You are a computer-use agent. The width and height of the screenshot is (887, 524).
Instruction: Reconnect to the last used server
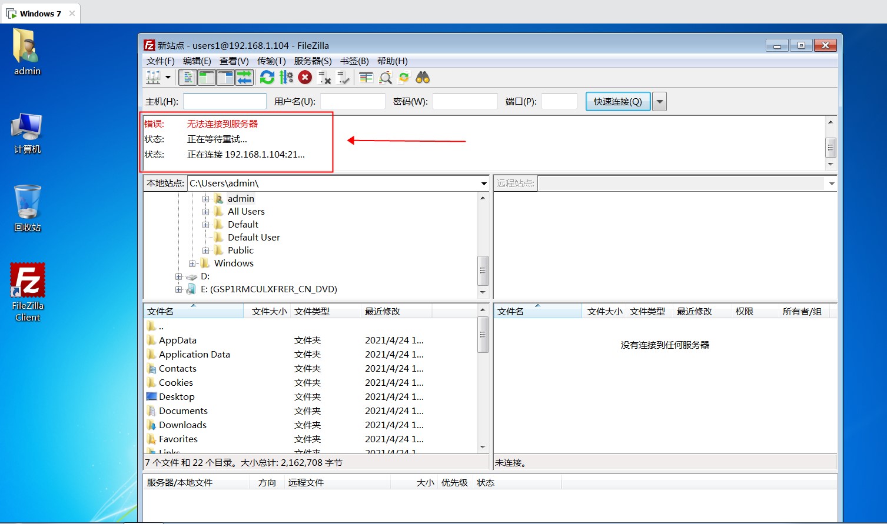tap(344, 77)
